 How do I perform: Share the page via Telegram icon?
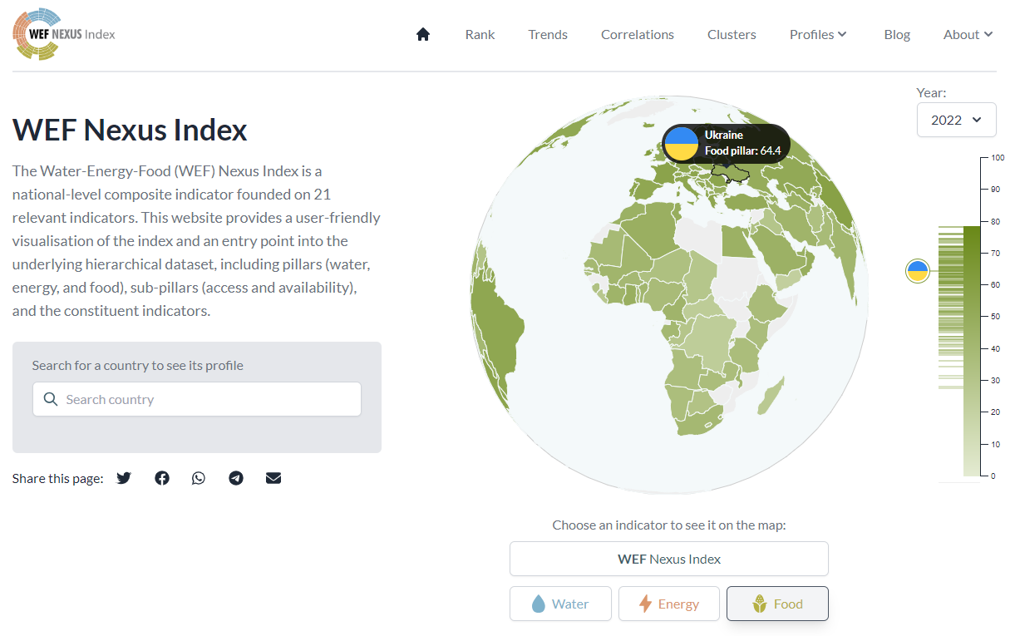[x=236, y=478]
